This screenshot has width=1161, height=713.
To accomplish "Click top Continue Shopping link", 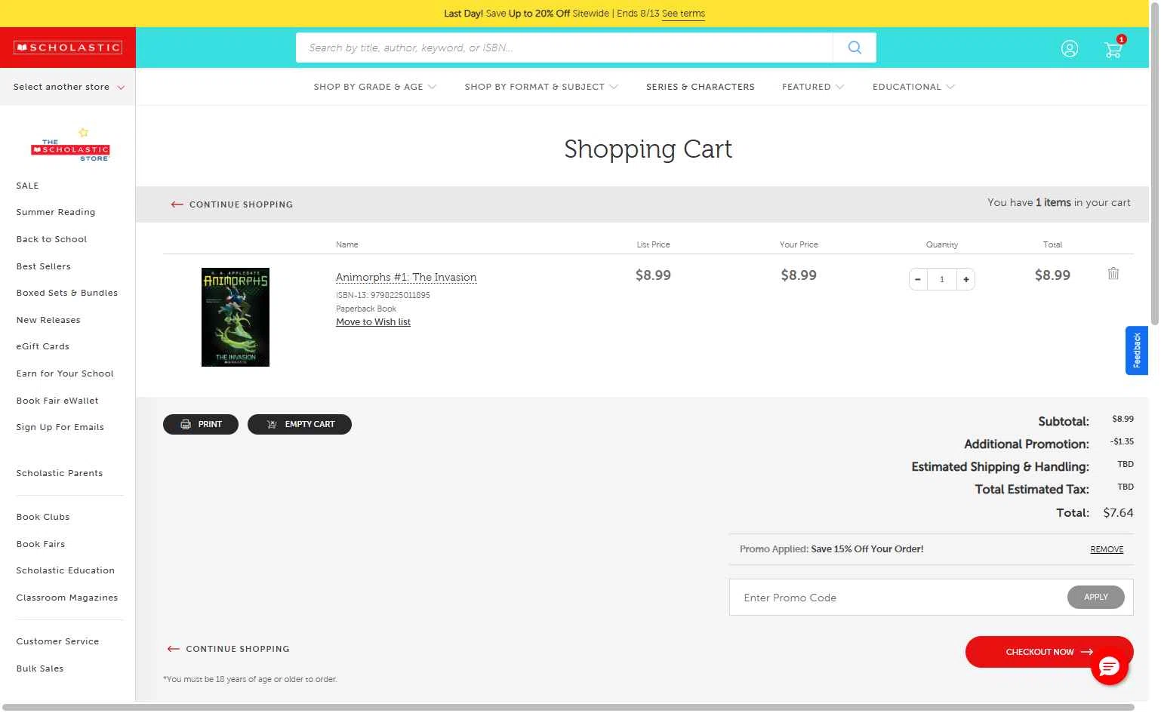I will 233,204.
